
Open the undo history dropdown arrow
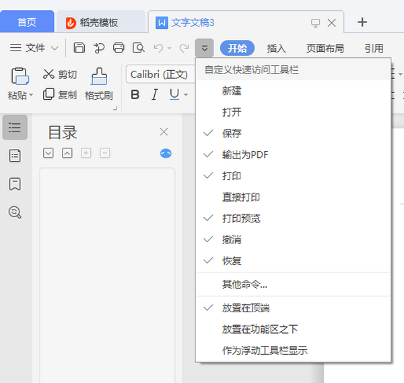169,49
